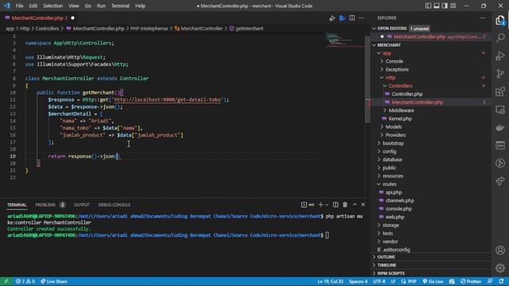Open the Docker view in activity bar

[500, 127]
